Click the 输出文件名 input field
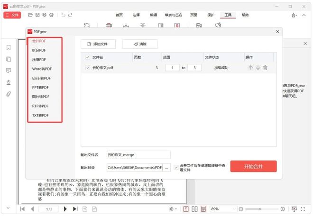This screenshot has height=216, width=313. (138, 155)
